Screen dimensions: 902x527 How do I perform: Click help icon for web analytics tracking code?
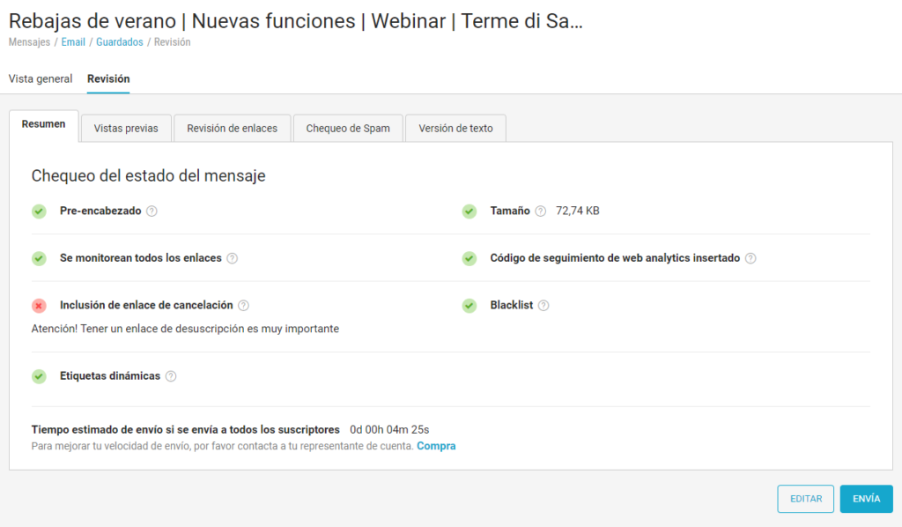pos(750,258)
